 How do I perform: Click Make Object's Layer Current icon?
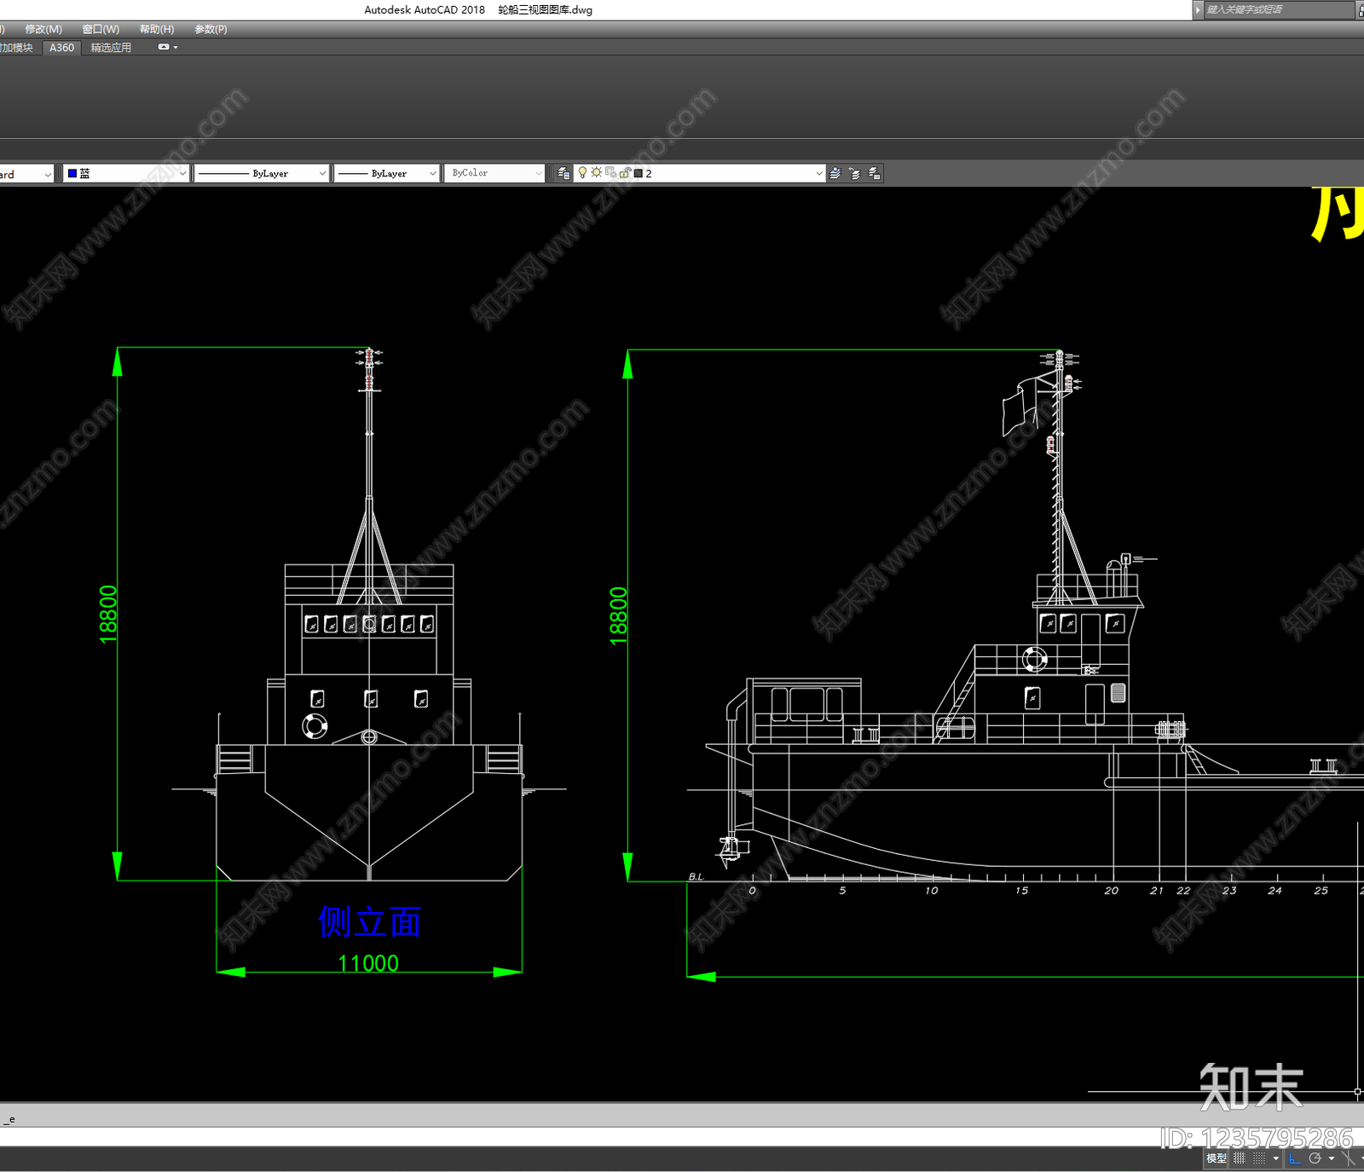835,173
